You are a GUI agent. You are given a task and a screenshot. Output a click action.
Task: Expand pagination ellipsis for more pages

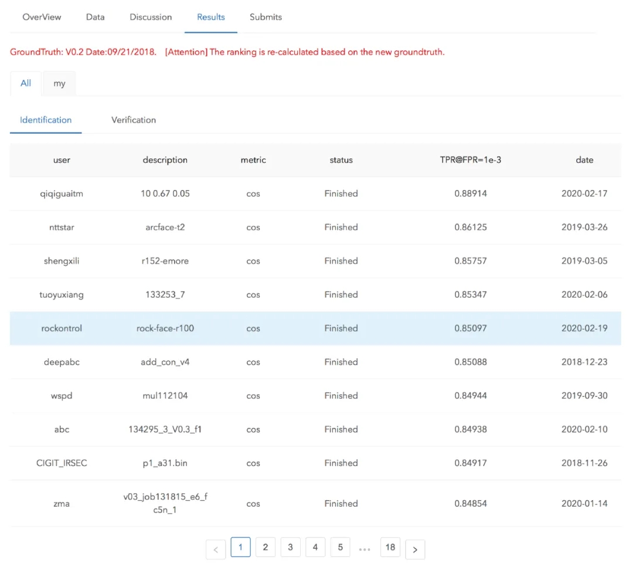[365, 549]
